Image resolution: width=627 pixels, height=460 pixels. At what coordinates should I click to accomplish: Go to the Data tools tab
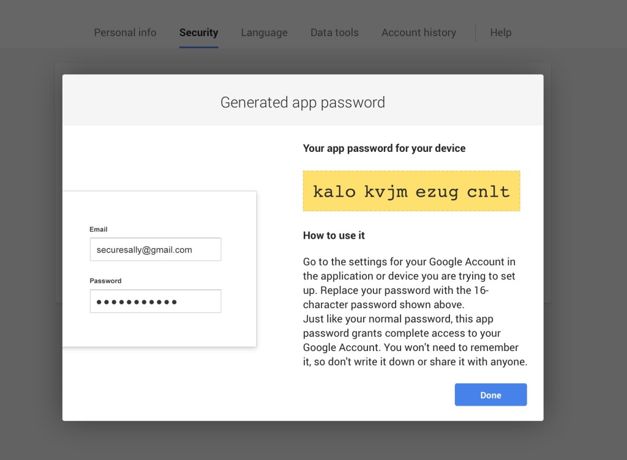click(334, 32)
